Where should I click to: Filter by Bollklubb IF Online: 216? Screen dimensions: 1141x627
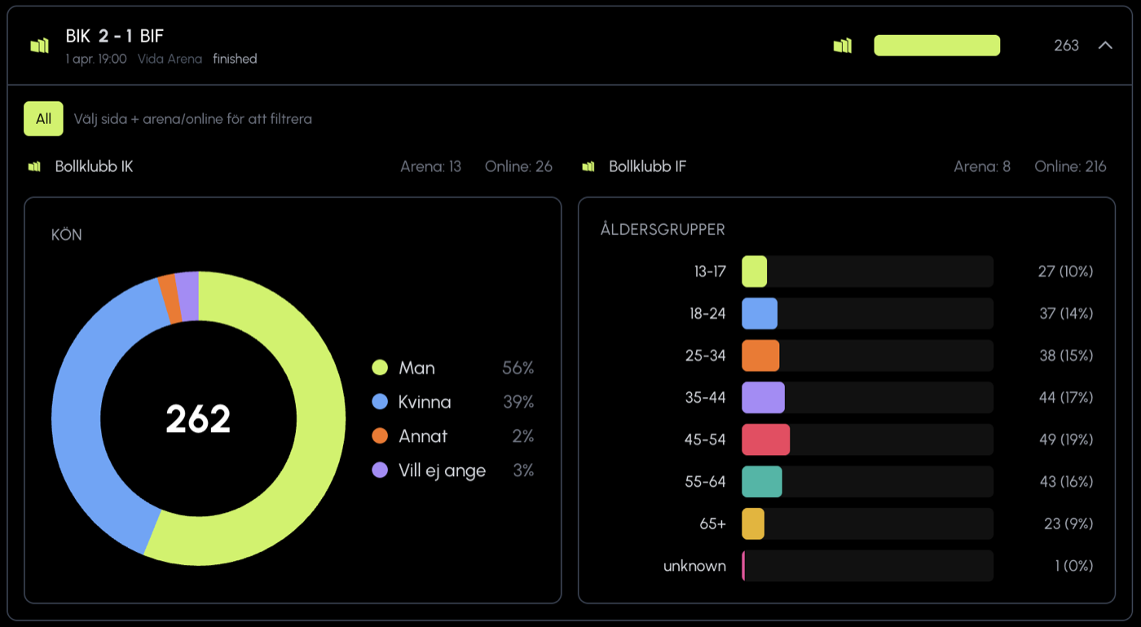pyautogui.click(x=1070, y=166)
